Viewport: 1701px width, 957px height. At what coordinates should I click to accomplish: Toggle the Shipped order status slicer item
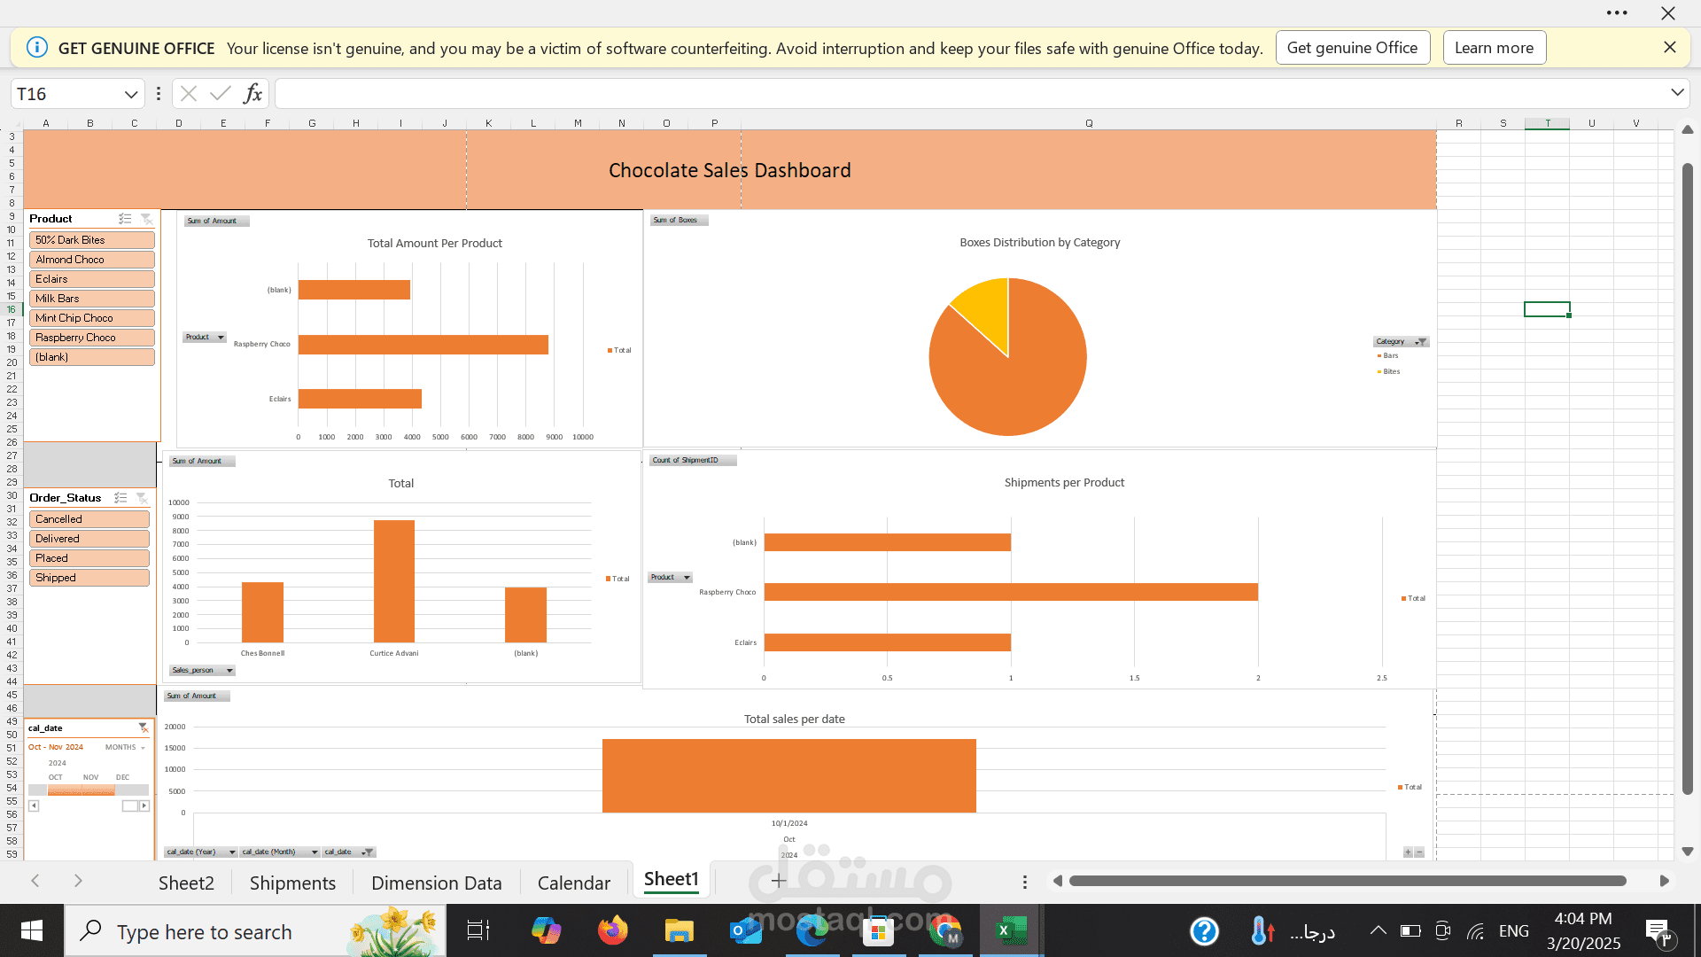tap(89, 578)
